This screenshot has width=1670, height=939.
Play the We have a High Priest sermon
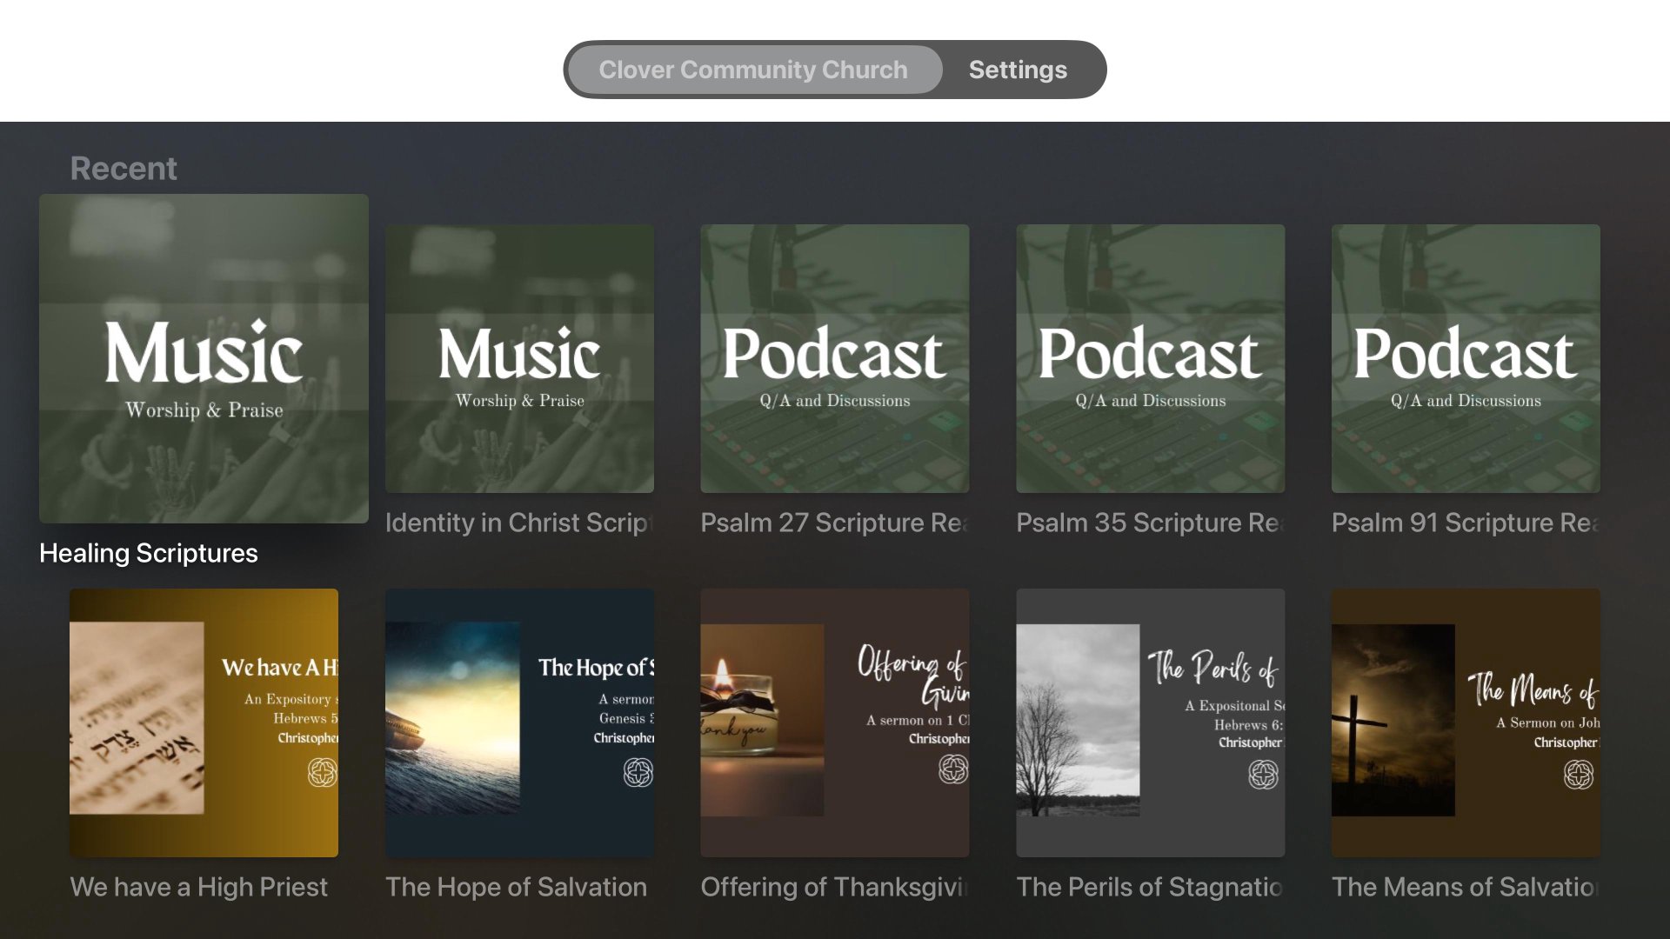[204, 722]
